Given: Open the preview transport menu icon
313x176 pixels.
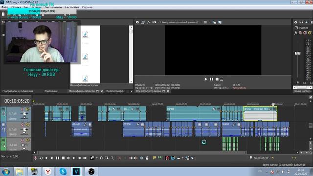Looking at the screenshot, I should pos(222,79).
